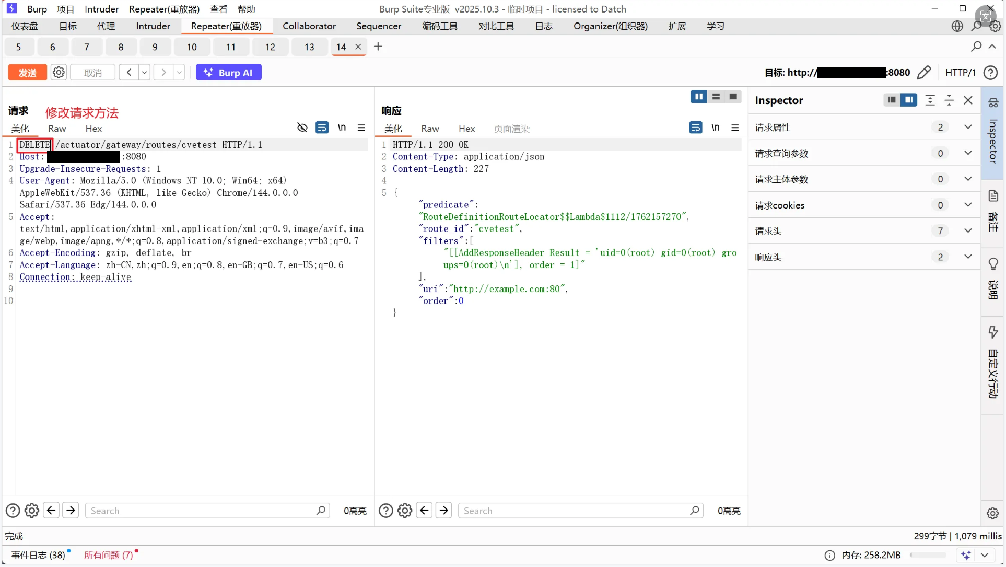
Task: Expand 响应头 section chevron
Action: click(968, 257)
